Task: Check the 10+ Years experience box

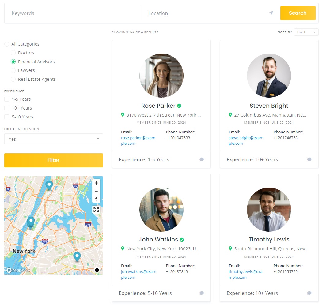Action: (6, 108)
